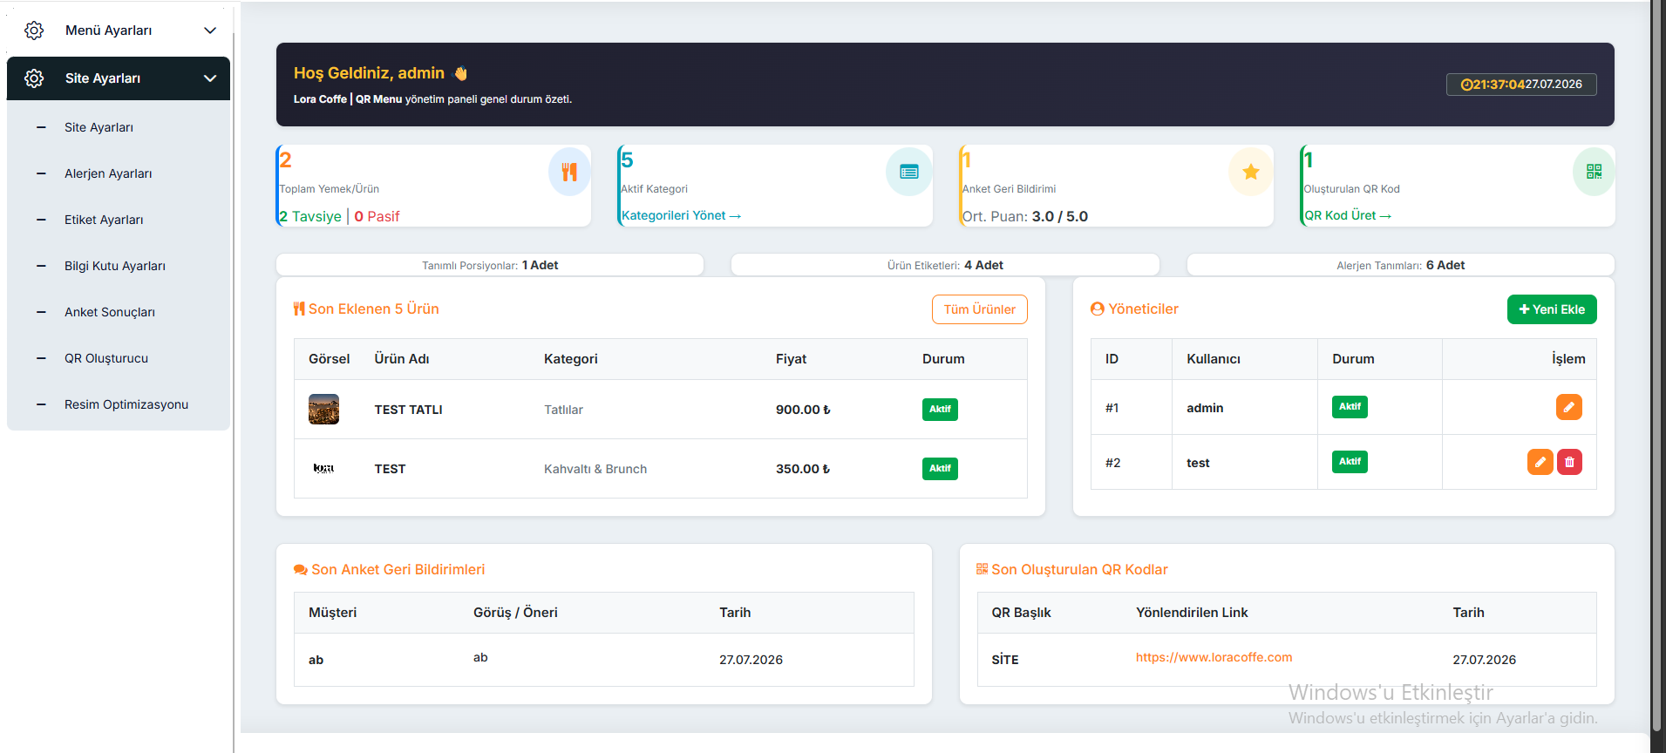The width and height of the screenshot is (1666, 753).
Task: Click Tatlılar category cell
Action: [x=563, y=410]
